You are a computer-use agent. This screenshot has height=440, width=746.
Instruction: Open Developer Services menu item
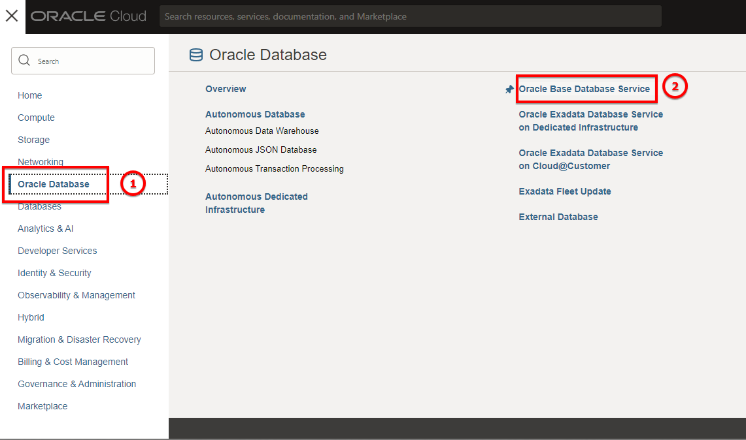[x=58, y=251]
